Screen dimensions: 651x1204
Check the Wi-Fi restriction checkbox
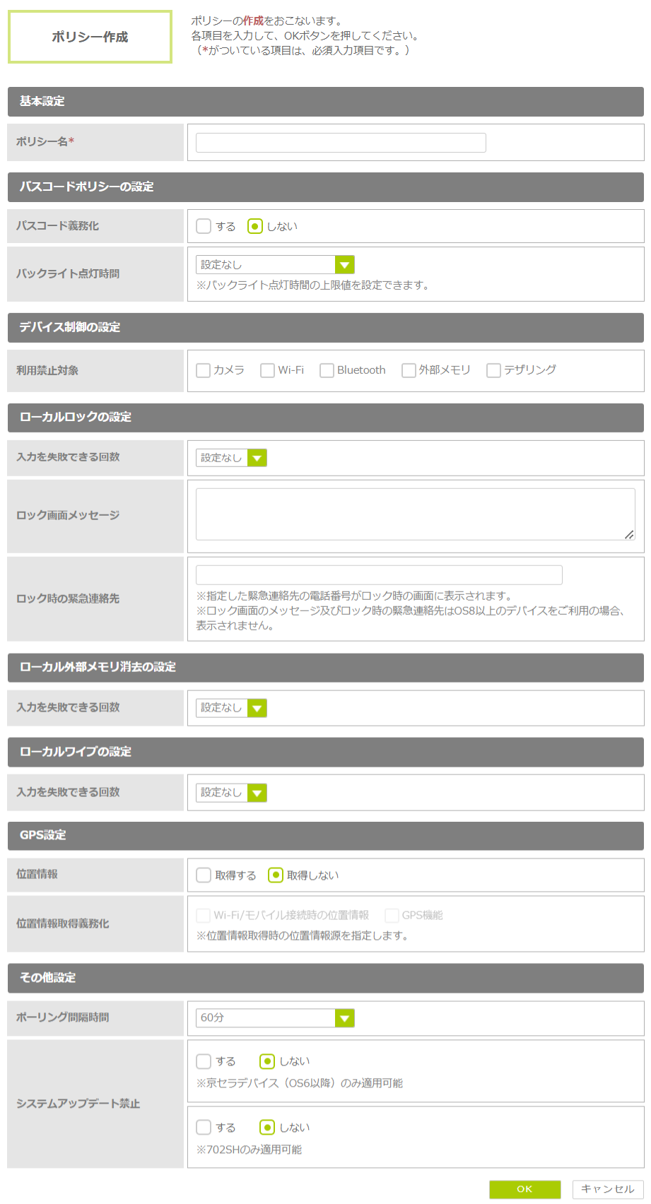(x=267, y=371)
